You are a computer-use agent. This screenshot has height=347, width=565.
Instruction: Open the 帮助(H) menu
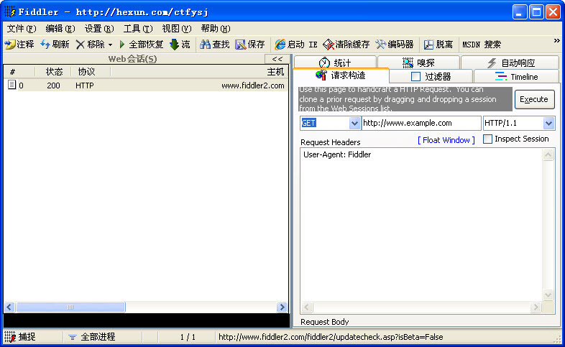(216, 29)
